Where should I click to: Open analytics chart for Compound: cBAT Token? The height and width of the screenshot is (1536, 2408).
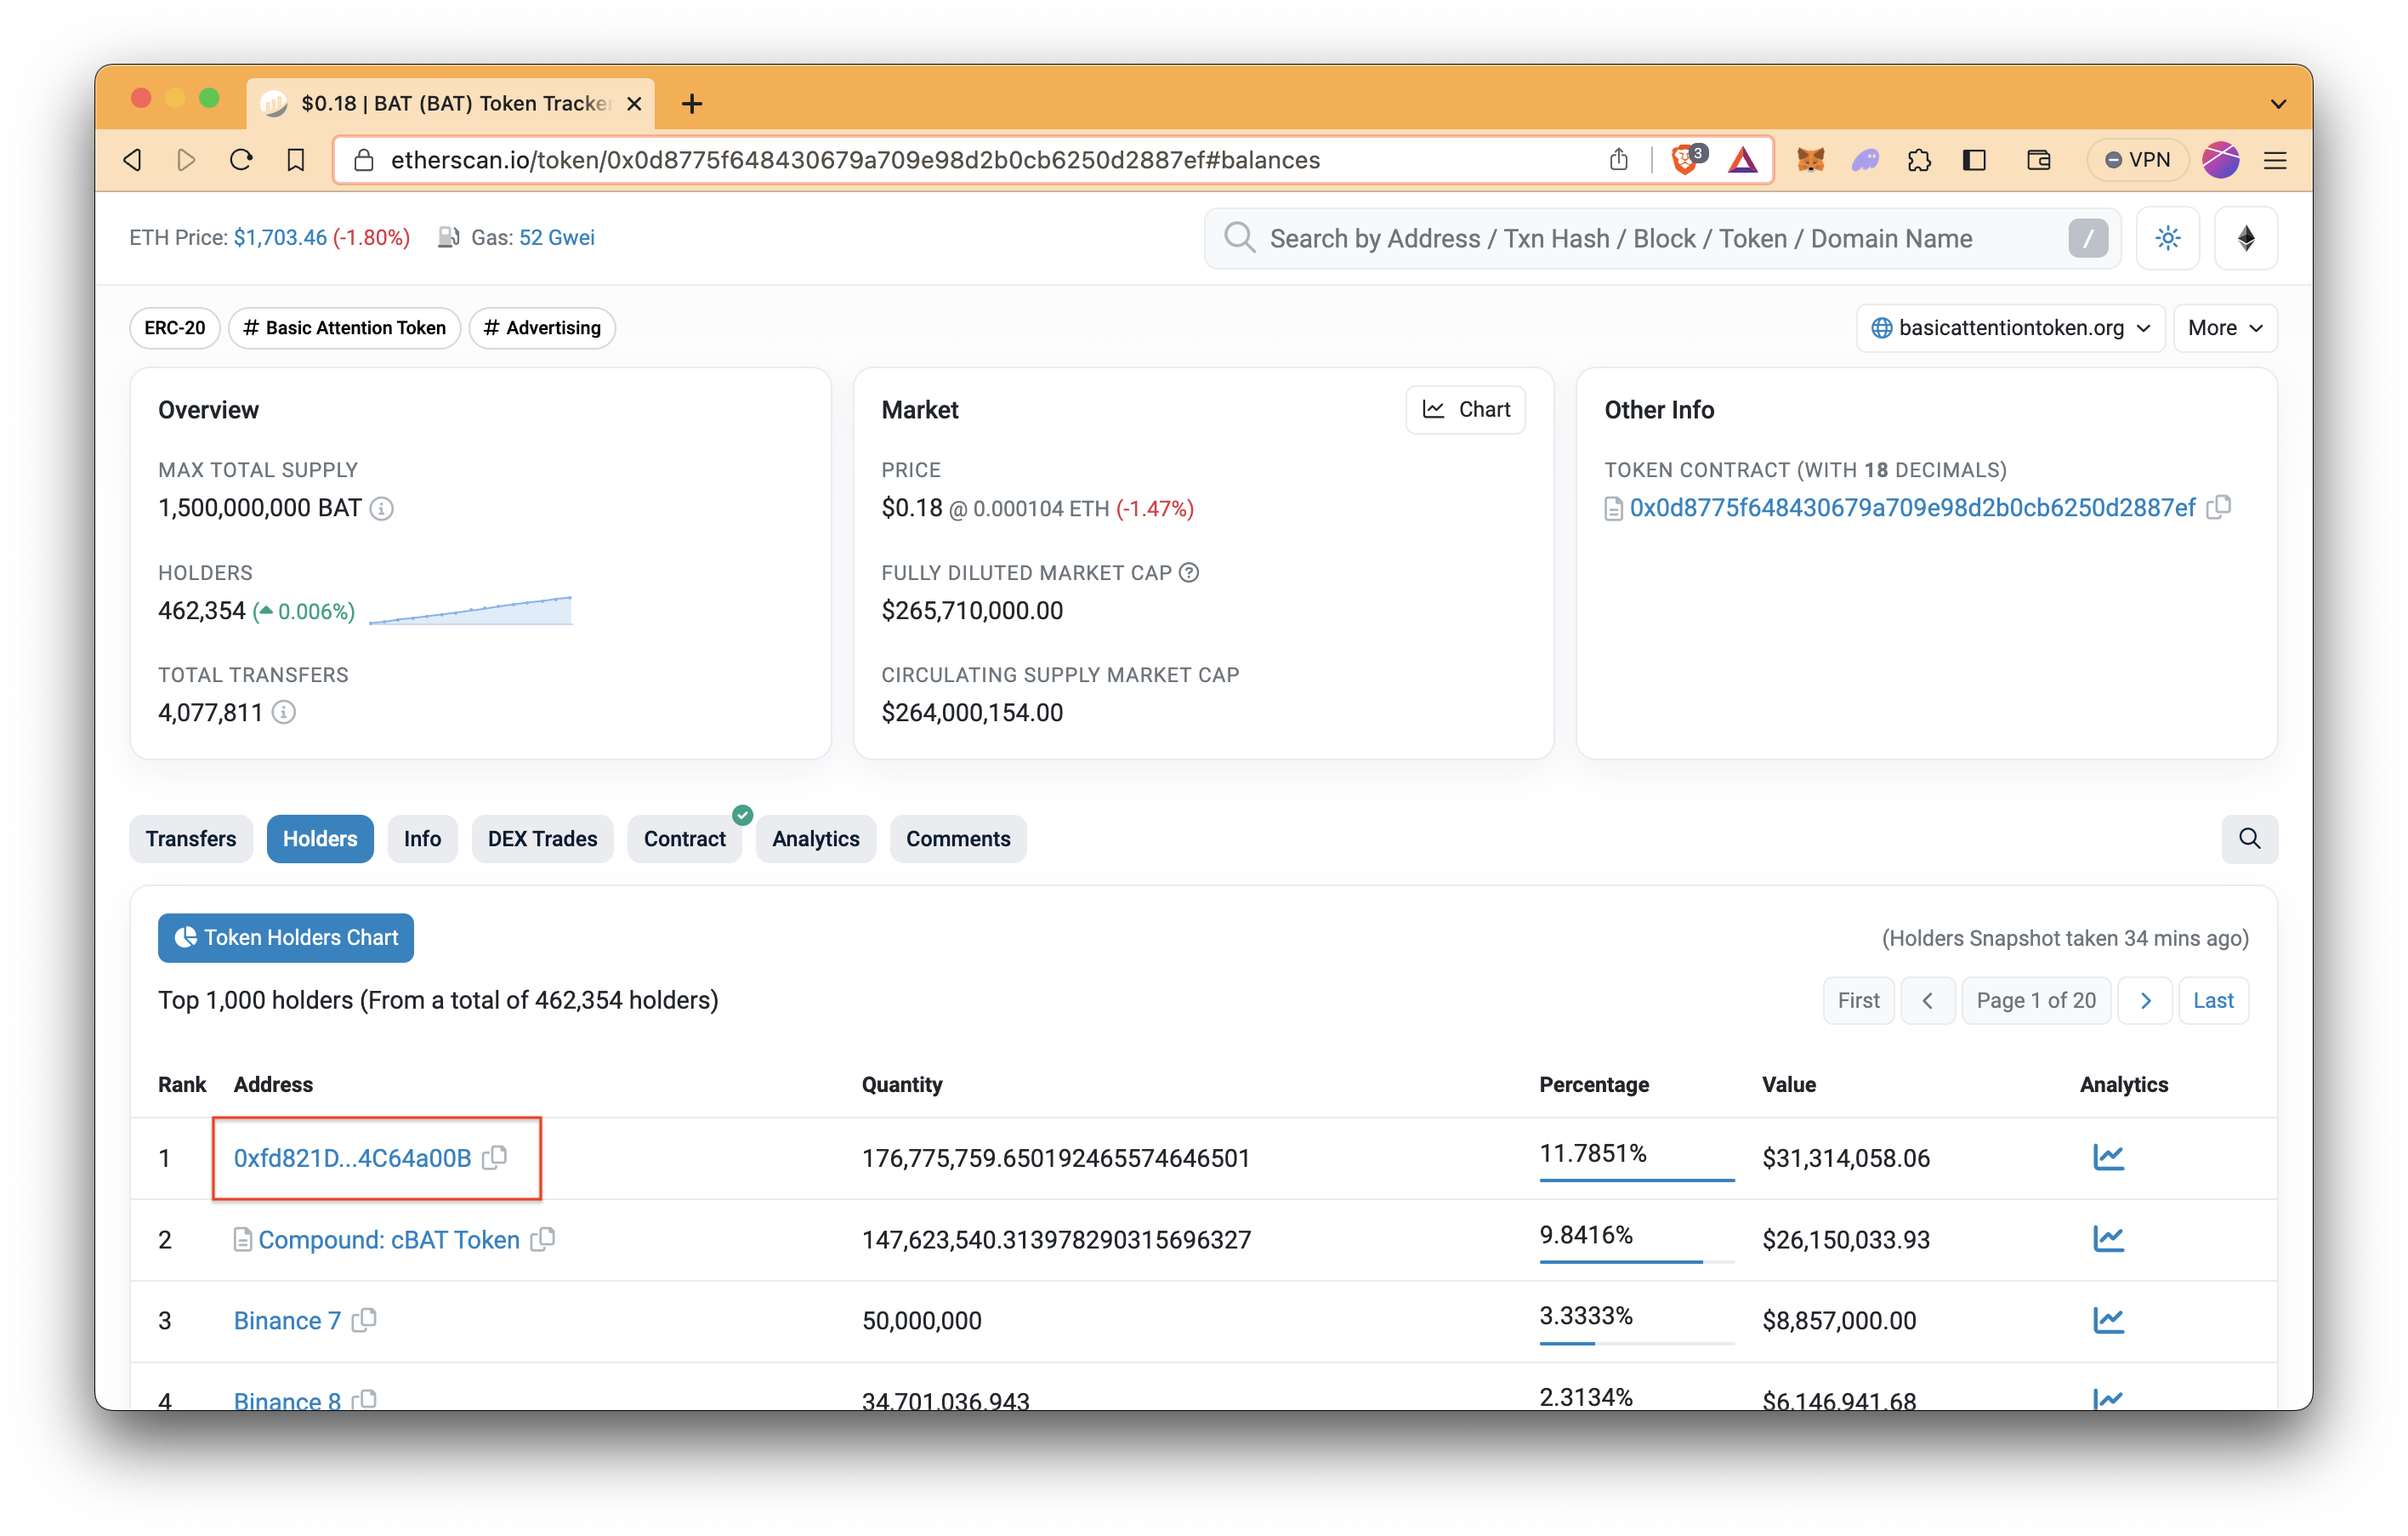(2108, 1240)
